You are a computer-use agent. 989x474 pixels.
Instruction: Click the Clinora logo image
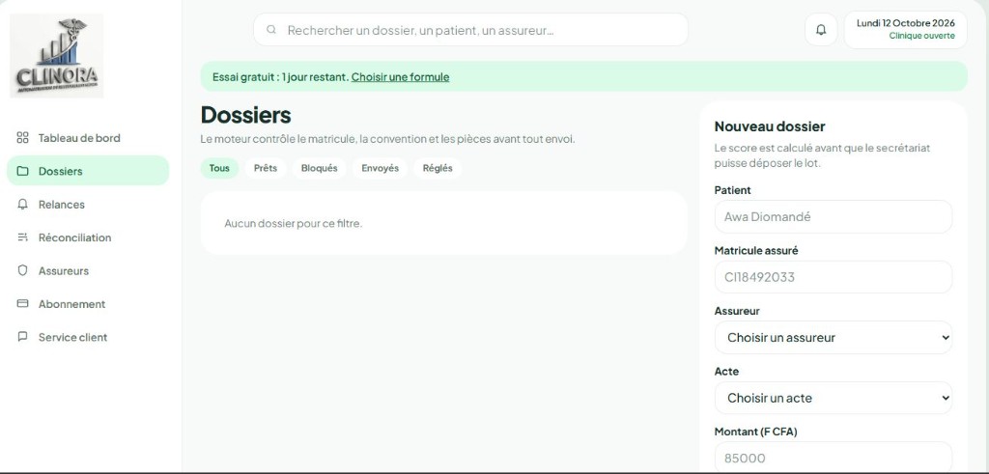tap(57, 55)
